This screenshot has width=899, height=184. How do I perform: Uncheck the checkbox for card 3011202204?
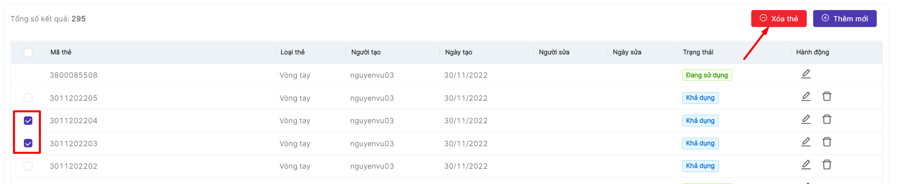[x=28, y=121]
